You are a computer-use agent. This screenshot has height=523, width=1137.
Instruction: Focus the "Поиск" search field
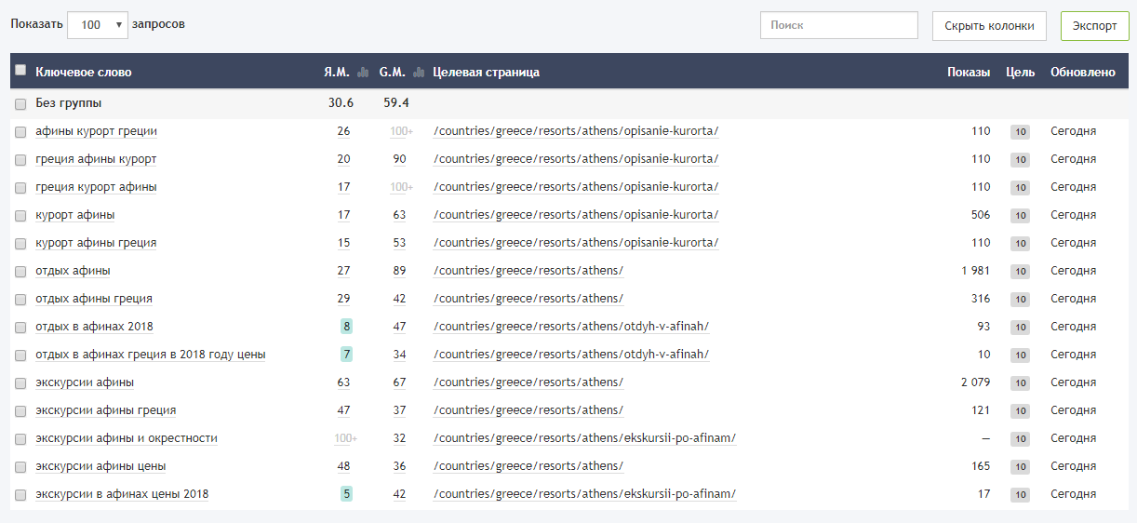[x=838, y=26]
